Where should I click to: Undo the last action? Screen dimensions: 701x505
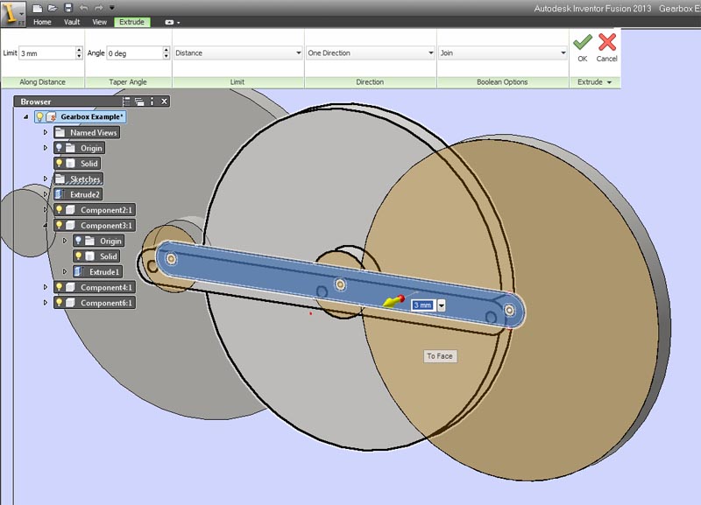pos(83,8)
